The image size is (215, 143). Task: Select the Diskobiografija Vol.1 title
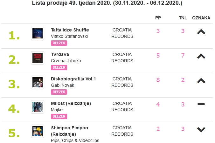pyautogui.click(x=73, y=79)
